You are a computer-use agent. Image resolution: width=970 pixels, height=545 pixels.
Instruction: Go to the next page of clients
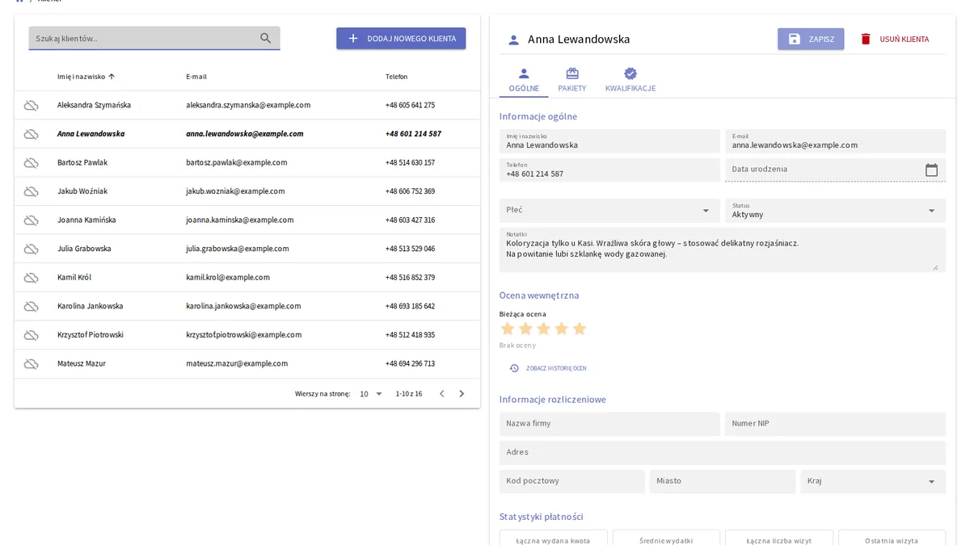coord(462,394)
